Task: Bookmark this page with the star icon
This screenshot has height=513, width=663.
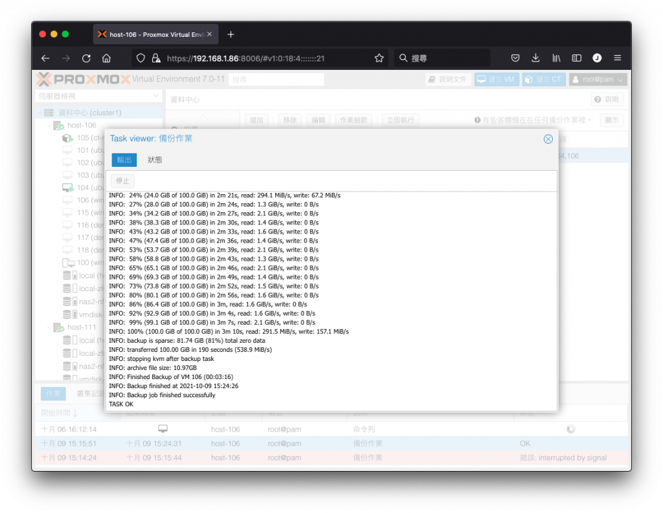Action: pos(379,58)
